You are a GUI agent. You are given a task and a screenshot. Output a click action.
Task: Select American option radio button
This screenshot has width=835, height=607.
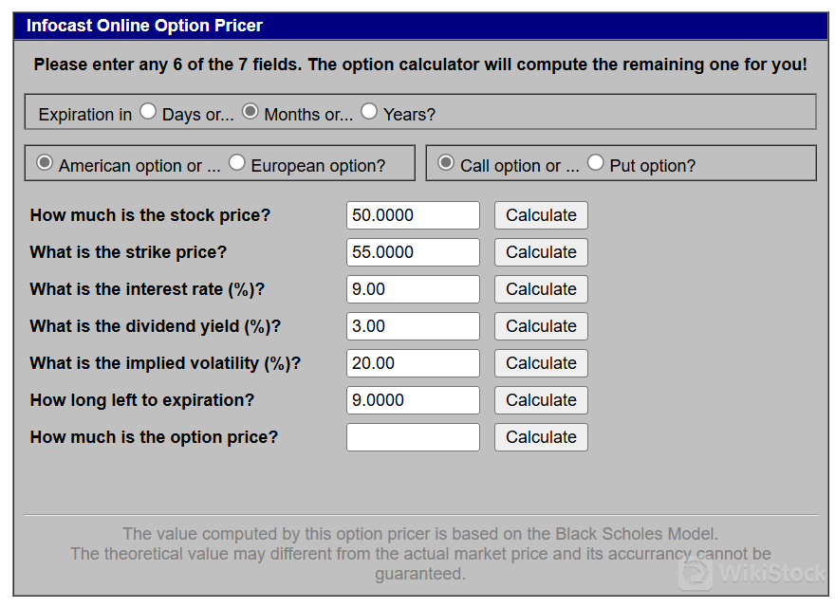click(45, 163)
